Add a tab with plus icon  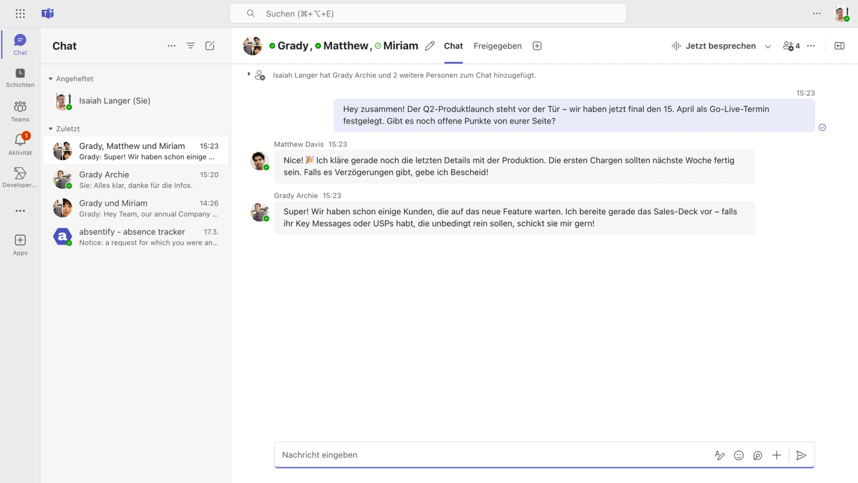coord(537,46)
